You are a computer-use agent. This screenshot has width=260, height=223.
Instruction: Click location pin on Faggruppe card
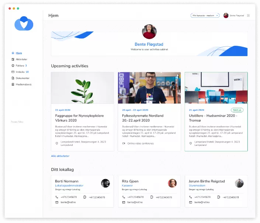[57, 143]
